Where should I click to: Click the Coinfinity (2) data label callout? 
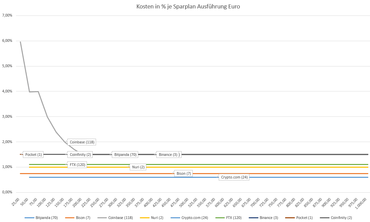(80, 155)
